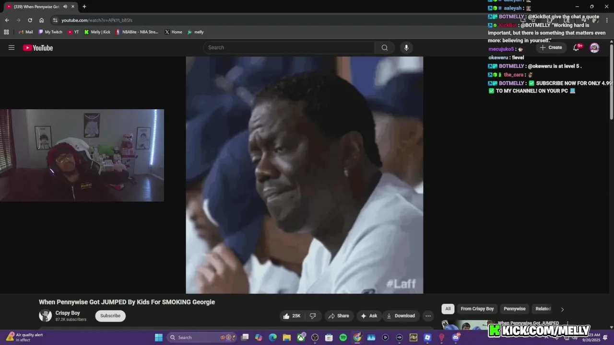Open the three-dot menu on recommended video
The image size is (614, 345).
[567, 323]
